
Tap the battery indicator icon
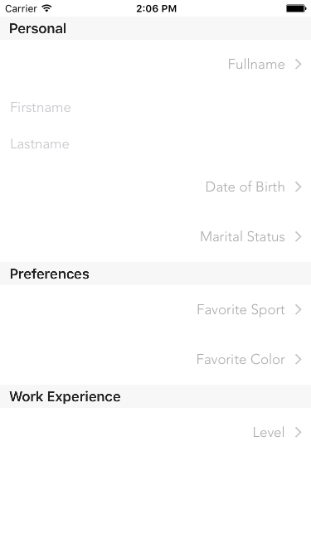296,8
